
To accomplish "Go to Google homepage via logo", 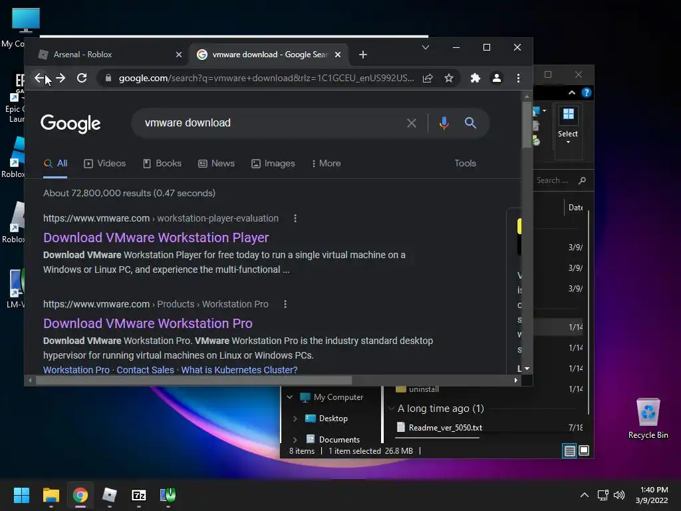I will tap(70, 124).
